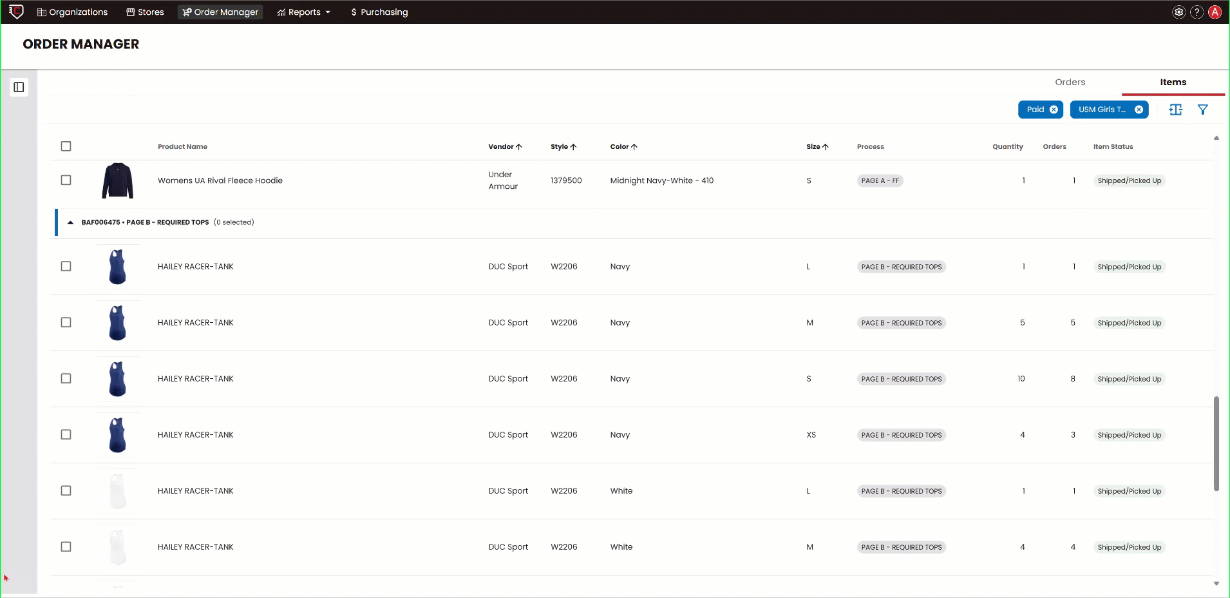This screenshot has width=1230, height=598.
Task: Open the column layout settings icon
Action: [1175, 110]
